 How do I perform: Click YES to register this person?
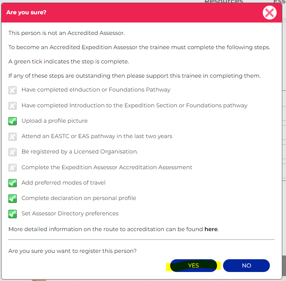[193, 265]
